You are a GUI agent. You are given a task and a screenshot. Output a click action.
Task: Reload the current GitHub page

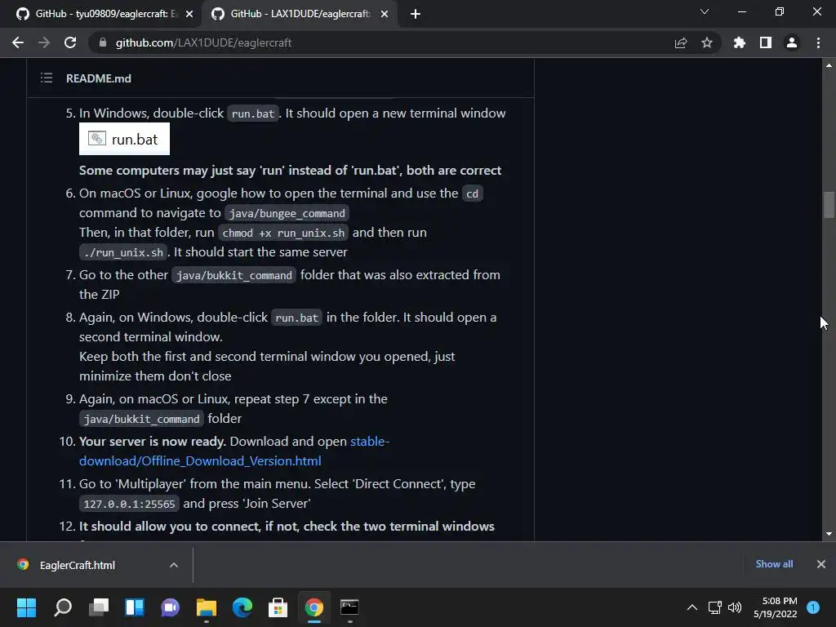70,42
